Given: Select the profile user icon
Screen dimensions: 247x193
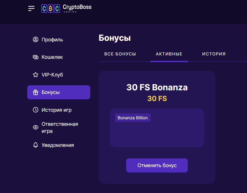Looking at the screenshot, I should point(36,39).
